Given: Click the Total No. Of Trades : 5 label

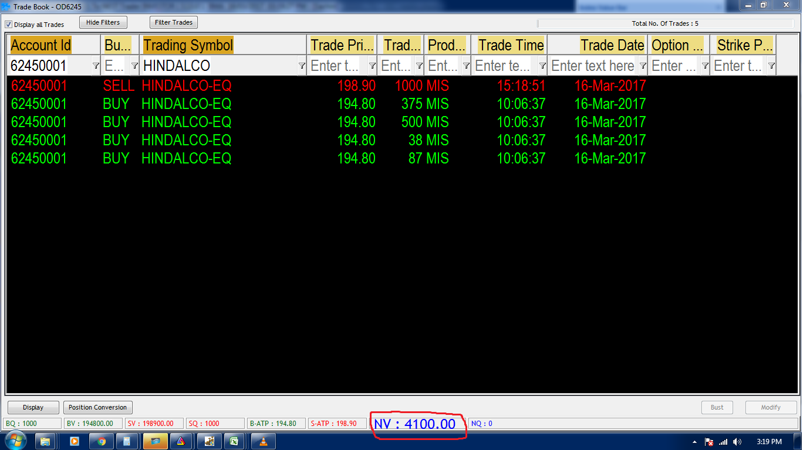Looking at the screenshot, I should pos(665,24).
